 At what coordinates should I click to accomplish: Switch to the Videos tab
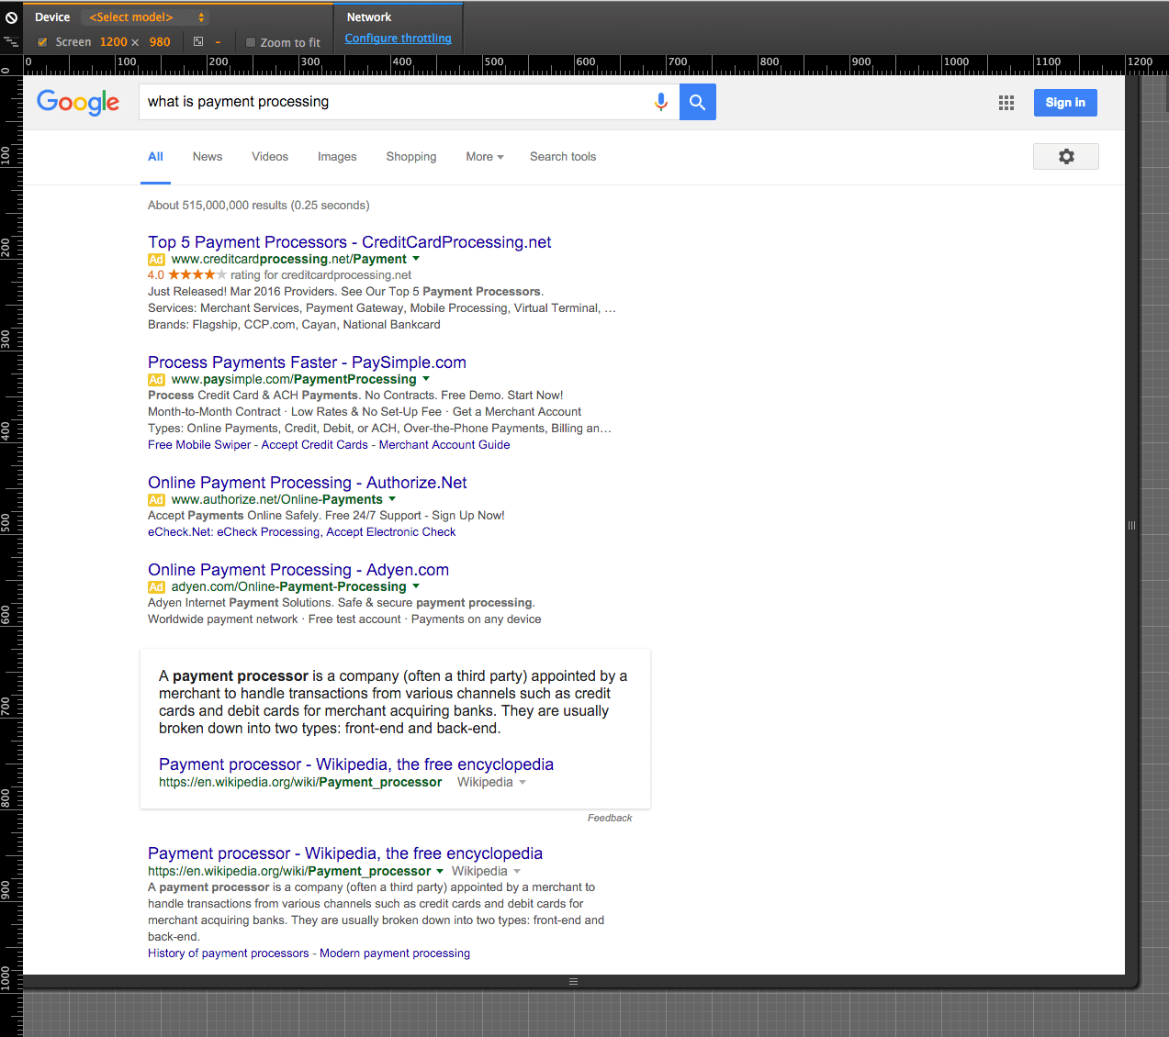(270, 157)
